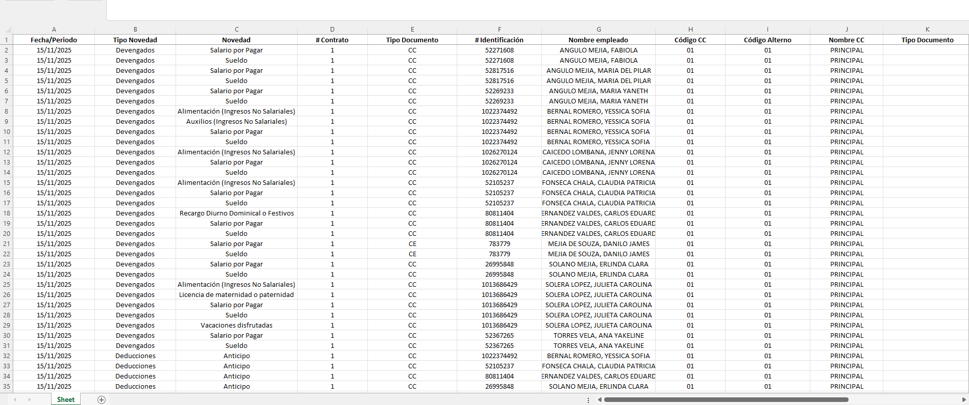Image resolution: width=969 pixels, height=405 pixels.
Task: Click the scrollbar resize dots handle
Action: tap(588, 400)
